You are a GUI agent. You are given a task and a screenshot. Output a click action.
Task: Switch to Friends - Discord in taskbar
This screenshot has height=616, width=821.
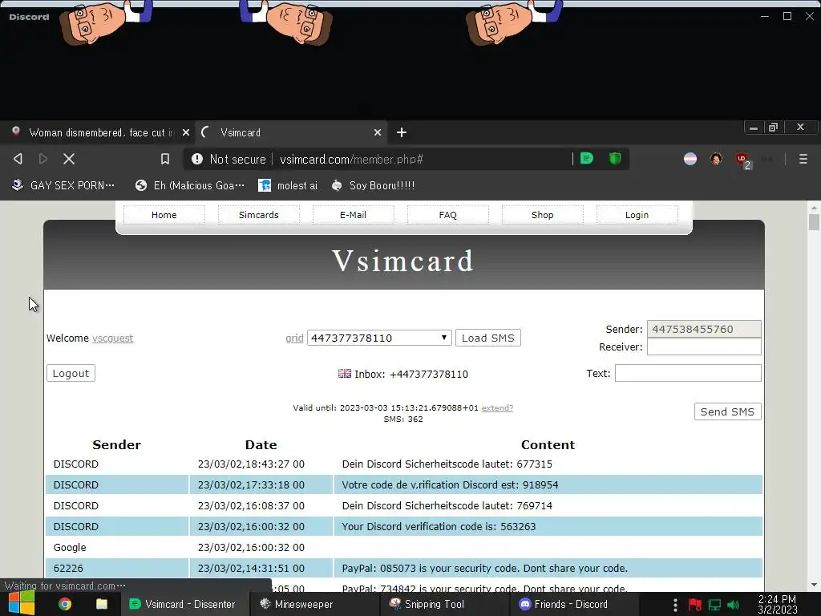pos(574,604)
